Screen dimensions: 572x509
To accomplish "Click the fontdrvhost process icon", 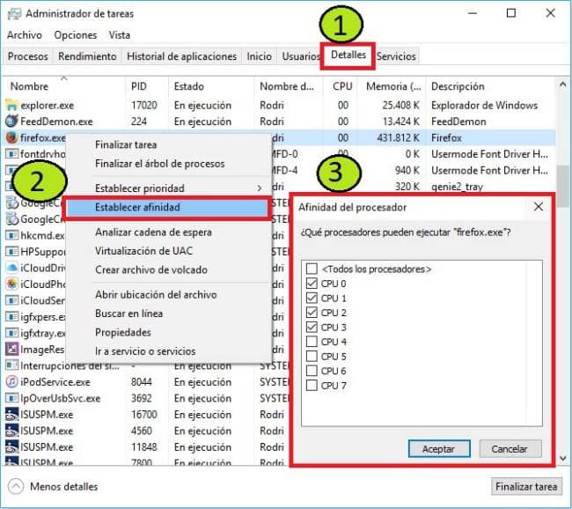I will pyautogui.click(x=11, y=154).
